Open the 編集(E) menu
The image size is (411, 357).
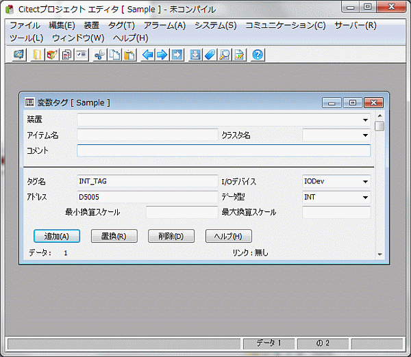[62, 25]
